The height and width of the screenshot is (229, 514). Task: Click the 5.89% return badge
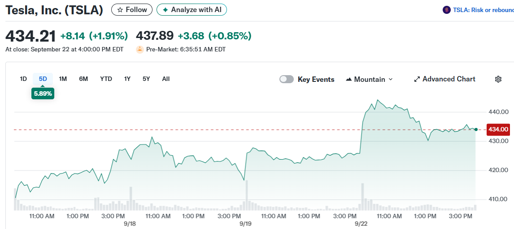[43, 93]
